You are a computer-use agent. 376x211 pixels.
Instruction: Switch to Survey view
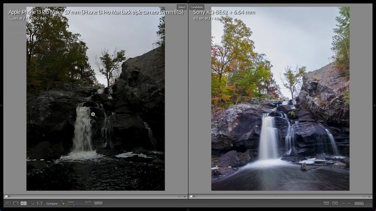[32, 203]
